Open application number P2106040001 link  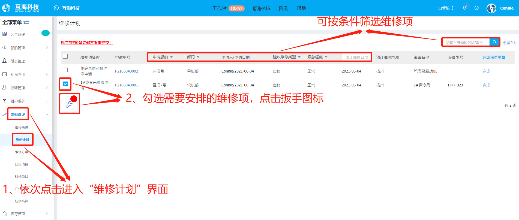127,85
